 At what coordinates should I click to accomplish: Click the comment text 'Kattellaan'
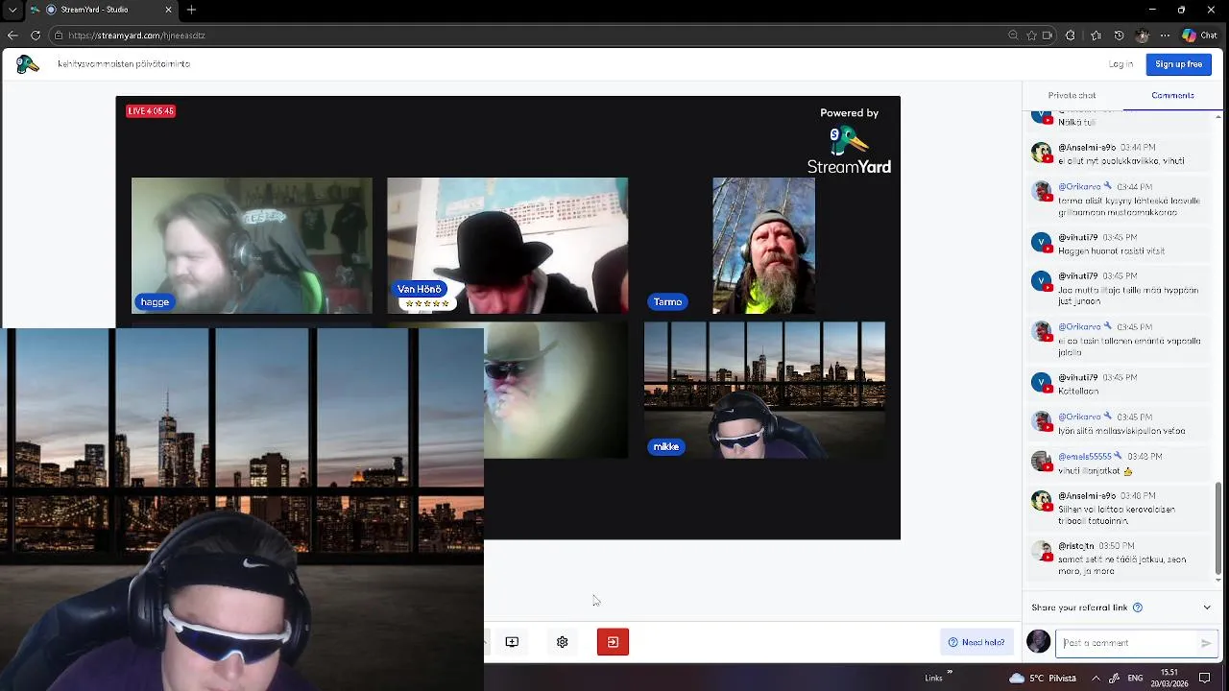1078,392
